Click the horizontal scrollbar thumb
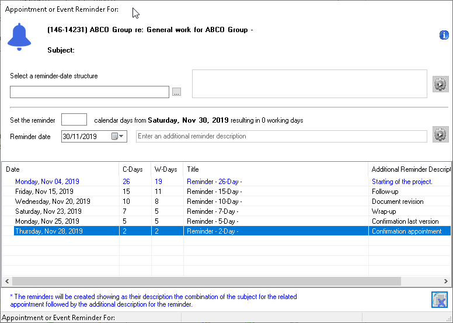Viewport: 453px width, 323px height. click(207, 281)
